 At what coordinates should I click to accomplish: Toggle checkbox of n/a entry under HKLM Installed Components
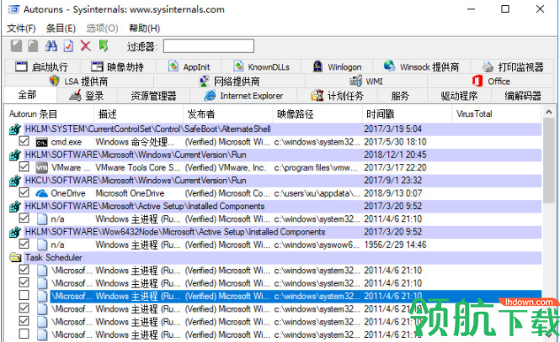[24, 218]
